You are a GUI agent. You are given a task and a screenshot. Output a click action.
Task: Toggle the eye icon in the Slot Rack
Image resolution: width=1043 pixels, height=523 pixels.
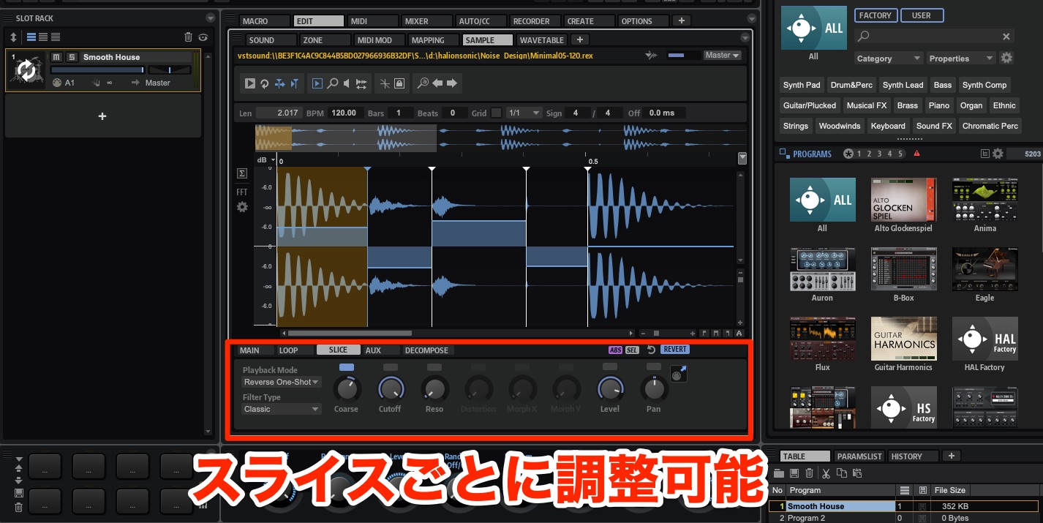pos(203,37)
